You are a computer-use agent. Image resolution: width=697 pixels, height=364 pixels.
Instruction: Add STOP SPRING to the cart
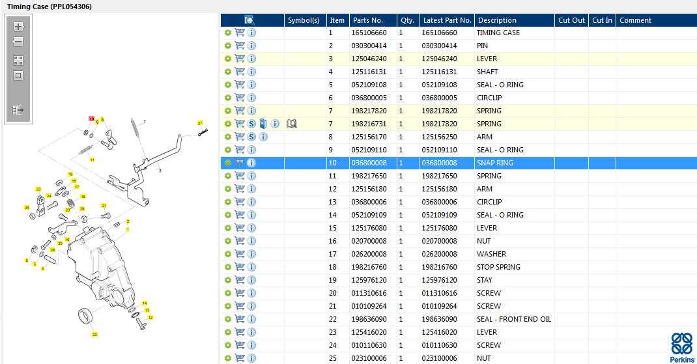(x=240, y=267)
